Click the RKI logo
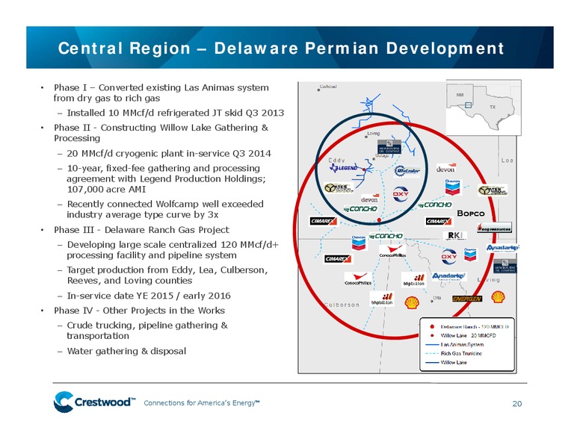 (454, 236)
